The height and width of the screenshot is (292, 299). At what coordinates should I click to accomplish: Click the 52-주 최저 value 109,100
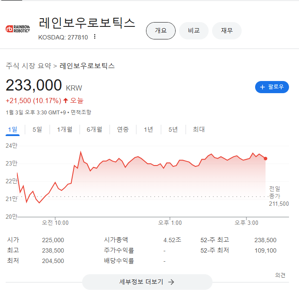[x=266, y=250]
